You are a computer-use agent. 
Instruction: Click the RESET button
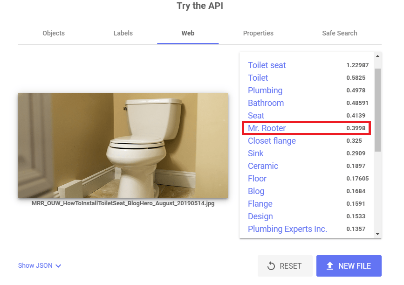[285, 266]
